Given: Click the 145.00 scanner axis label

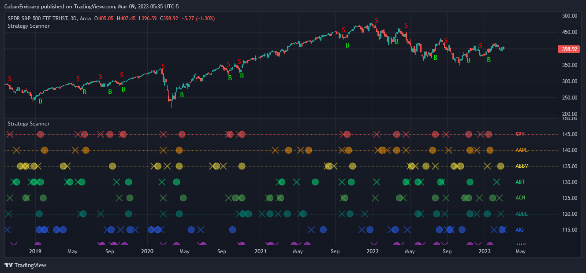Looking at the screenshot, I should pos(570,134).
